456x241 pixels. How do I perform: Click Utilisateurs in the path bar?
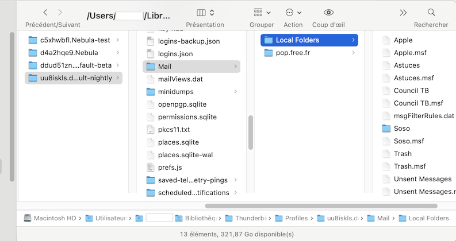pos(106,218)
